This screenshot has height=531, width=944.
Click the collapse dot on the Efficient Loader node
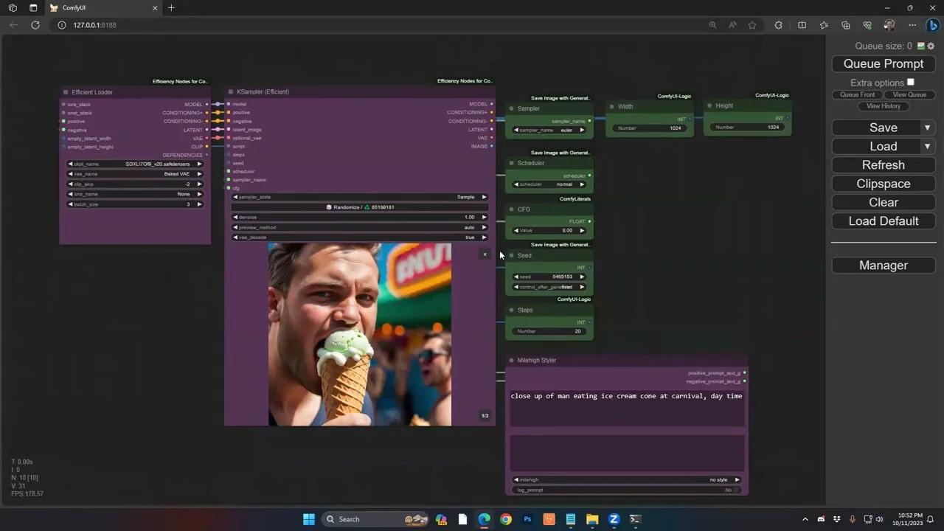(65, 91)
